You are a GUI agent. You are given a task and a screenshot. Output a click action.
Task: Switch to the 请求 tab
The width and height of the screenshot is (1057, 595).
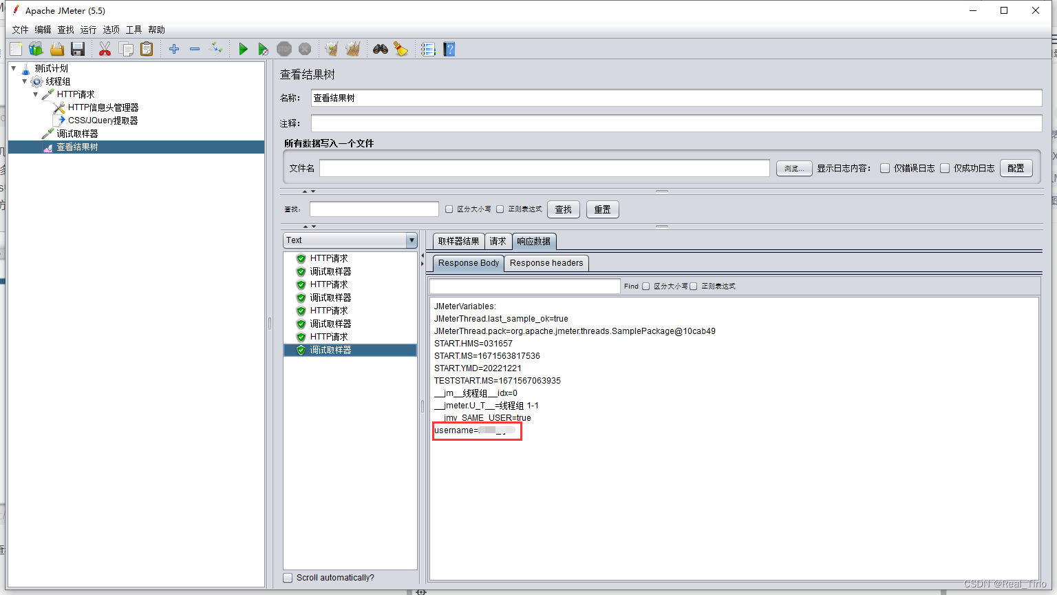coord(498,241)
